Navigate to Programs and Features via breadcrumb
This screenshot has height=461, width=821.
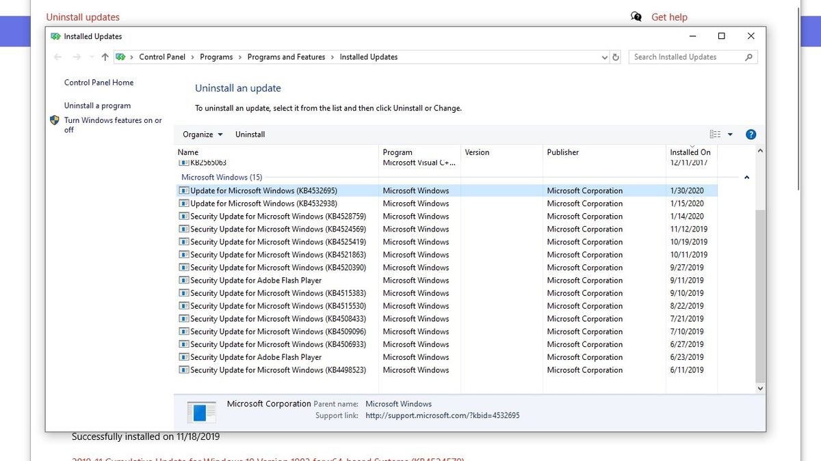(286, 57)
